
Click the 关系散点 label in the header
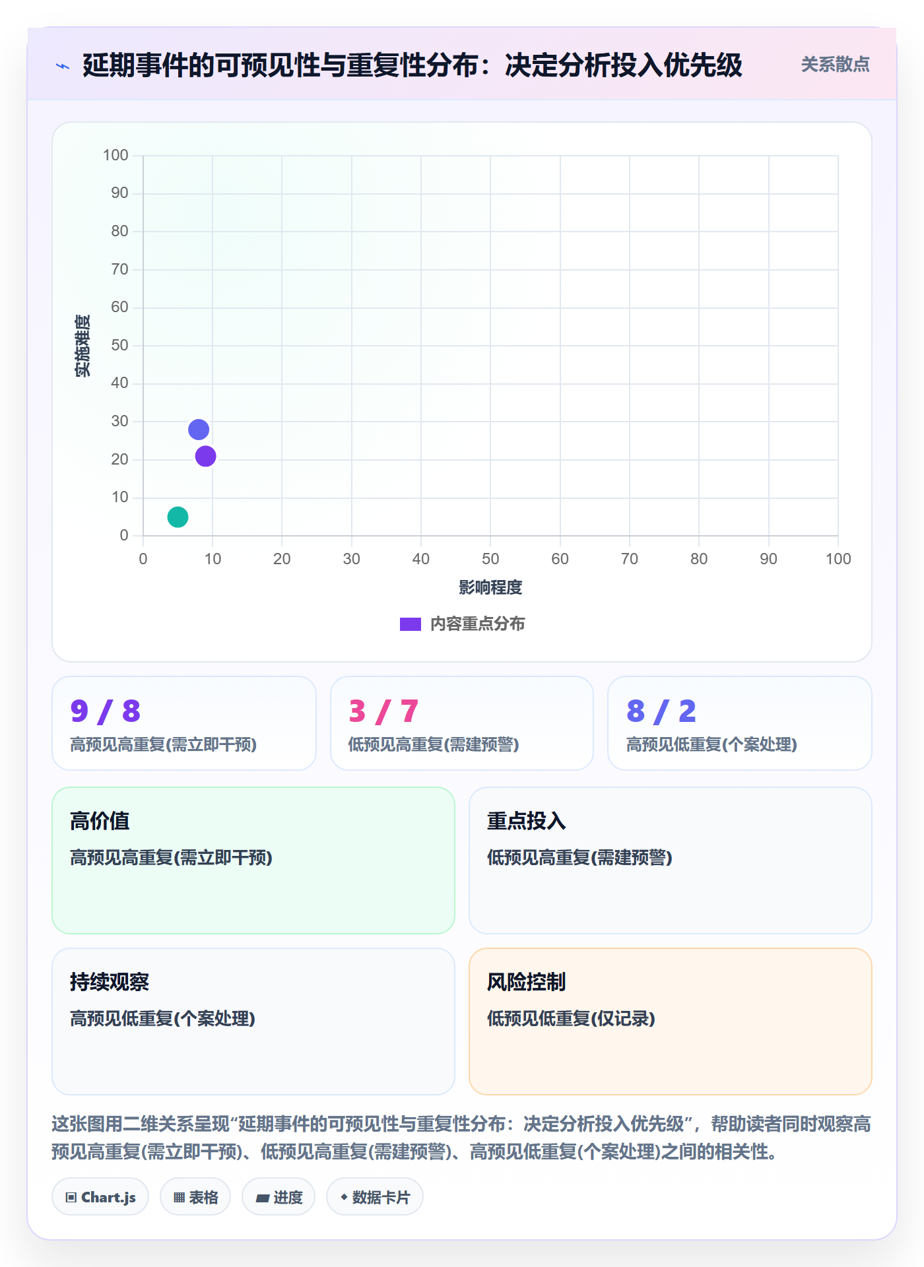835,65
